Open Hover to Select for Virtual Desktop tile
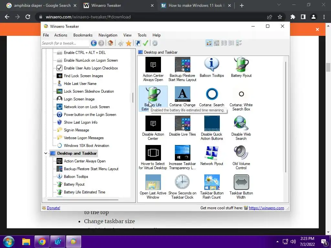This screenshot has width=331, height=248. [153, 157]
